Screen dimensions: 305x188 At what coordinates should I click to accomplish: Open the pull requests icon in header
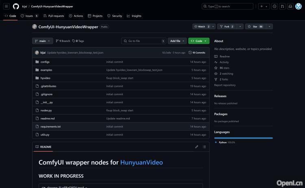(x=282, y=6)
